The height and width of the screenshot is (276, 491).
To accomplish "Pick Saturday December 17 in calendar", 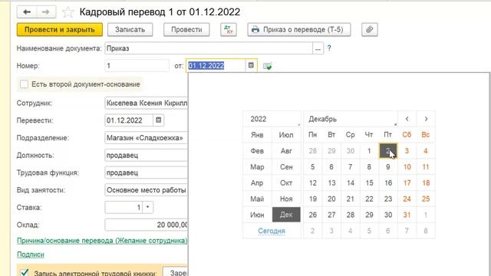I will pyautogui.click(x=407, y=182).
